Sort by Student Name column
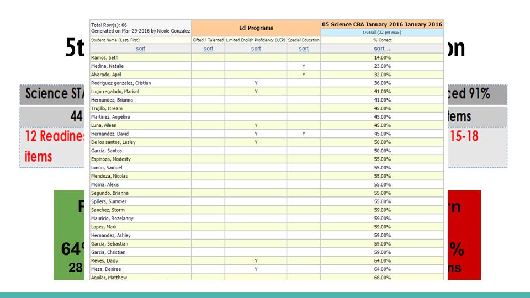Viewport: 530px width, 298px height. (x=140, y=49)
